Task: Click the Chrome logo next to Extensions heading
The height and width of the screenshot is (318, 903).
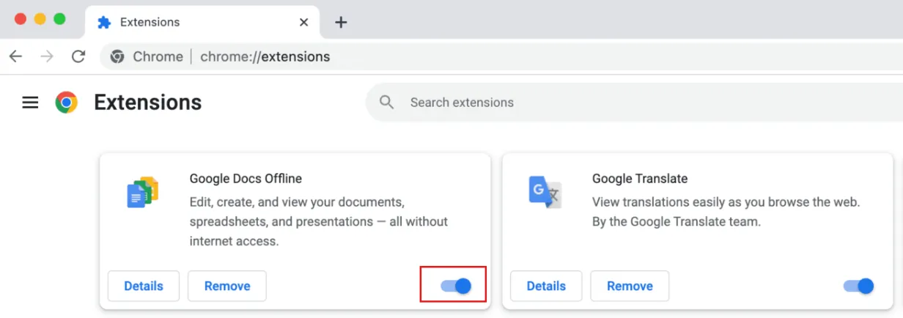Action: (x=67, y=103)
